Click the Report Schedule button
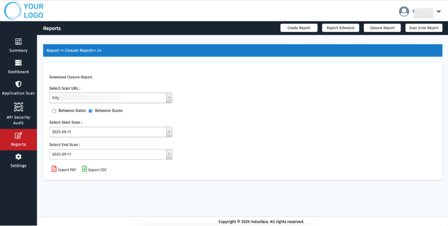The height and width of the screenshot is (226, 448). (341, 28)
